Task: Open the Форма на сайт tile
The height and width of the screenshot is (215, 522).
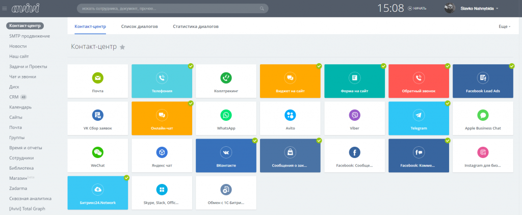Action: coord(355,81)
